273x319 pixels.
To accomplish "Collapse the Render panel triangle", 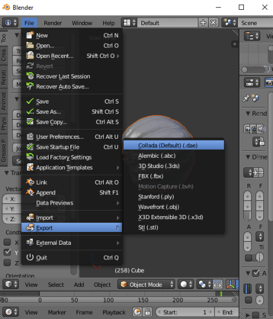I will coord(248,113).
